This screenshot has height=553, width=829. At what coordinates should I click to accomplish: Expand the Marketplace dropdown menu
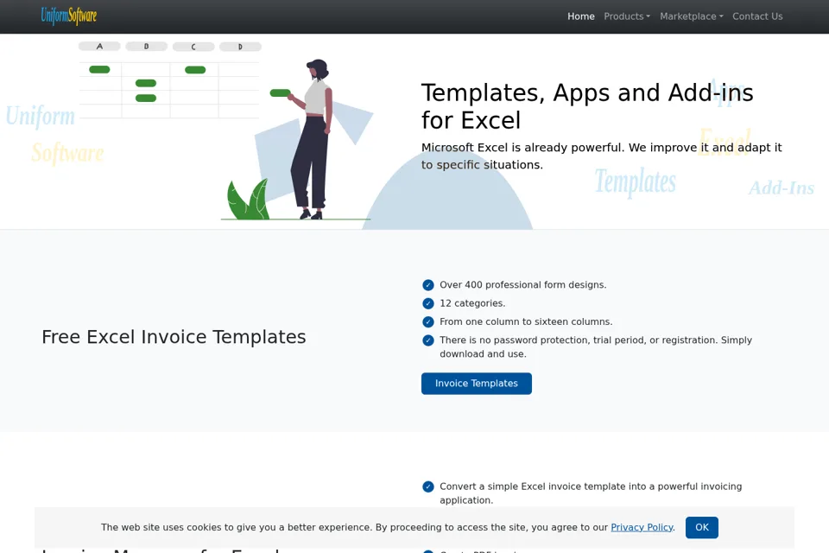click(691, 16)
